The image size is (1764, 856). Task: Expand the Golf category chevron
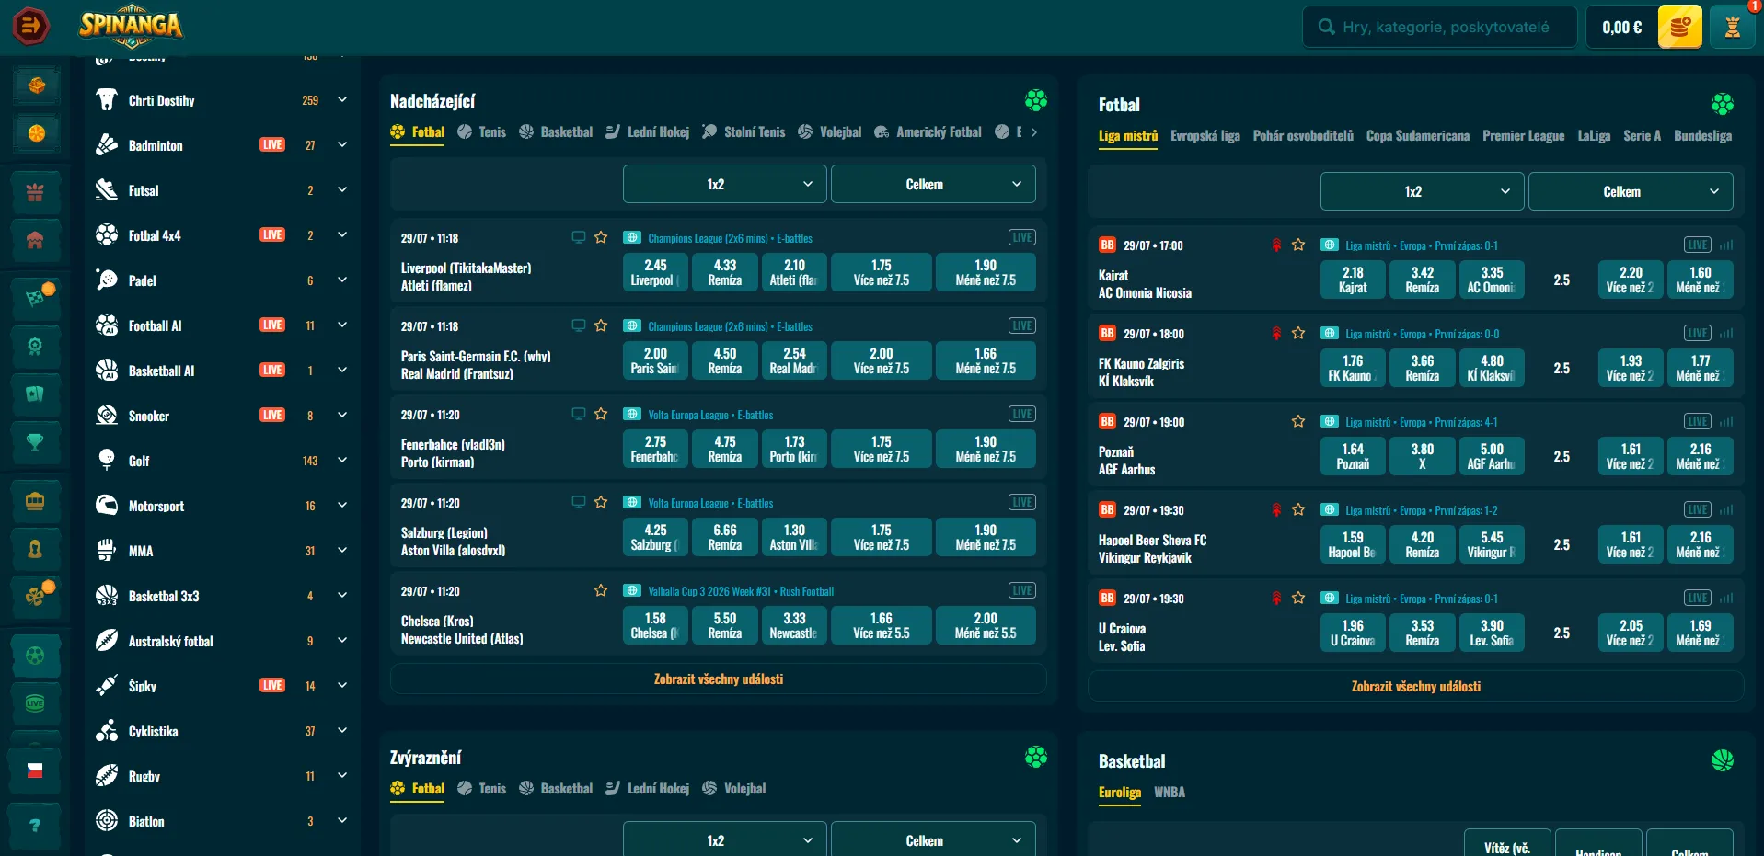342,460
